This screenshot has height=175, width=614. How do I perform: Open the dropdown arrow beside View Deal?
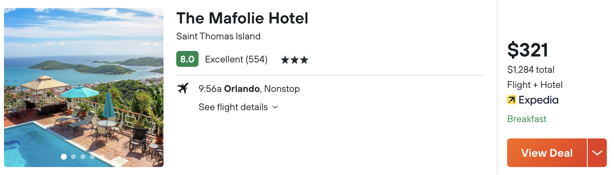pos(597,153)
